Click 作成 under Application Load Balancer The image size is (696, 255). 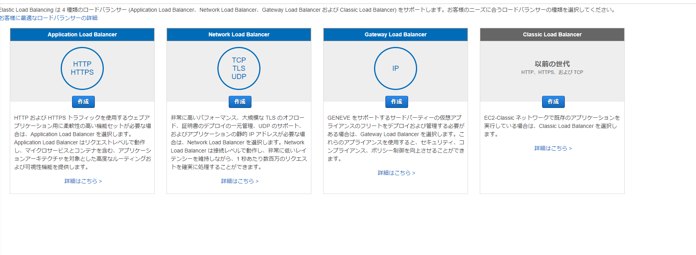83,102
